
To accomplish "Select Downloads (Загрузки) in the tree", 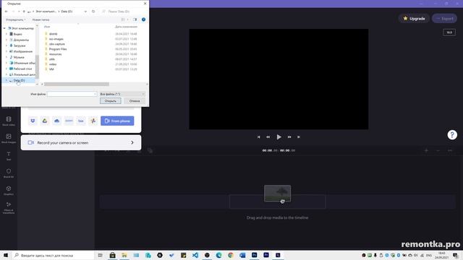I will [x=20, y=45].
